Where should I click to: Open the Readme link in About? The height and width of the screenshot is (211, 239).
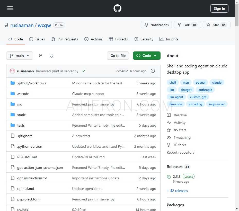click(x=177, y=115)
